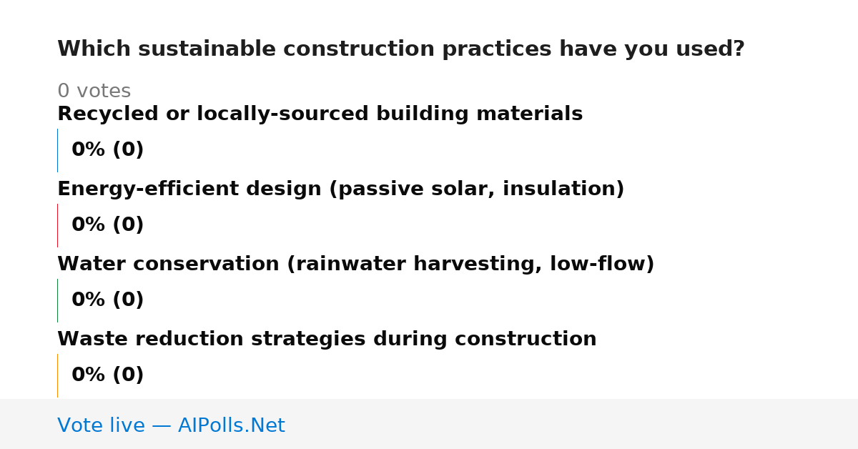This screenshot has height=449, width=858.
Task: Click the 0 votes counter text
Action: pyautogui.click(x=94, y=92)
